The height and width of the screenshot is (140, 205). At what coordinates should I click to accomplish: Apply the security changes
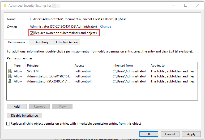[x=191, y=134]
